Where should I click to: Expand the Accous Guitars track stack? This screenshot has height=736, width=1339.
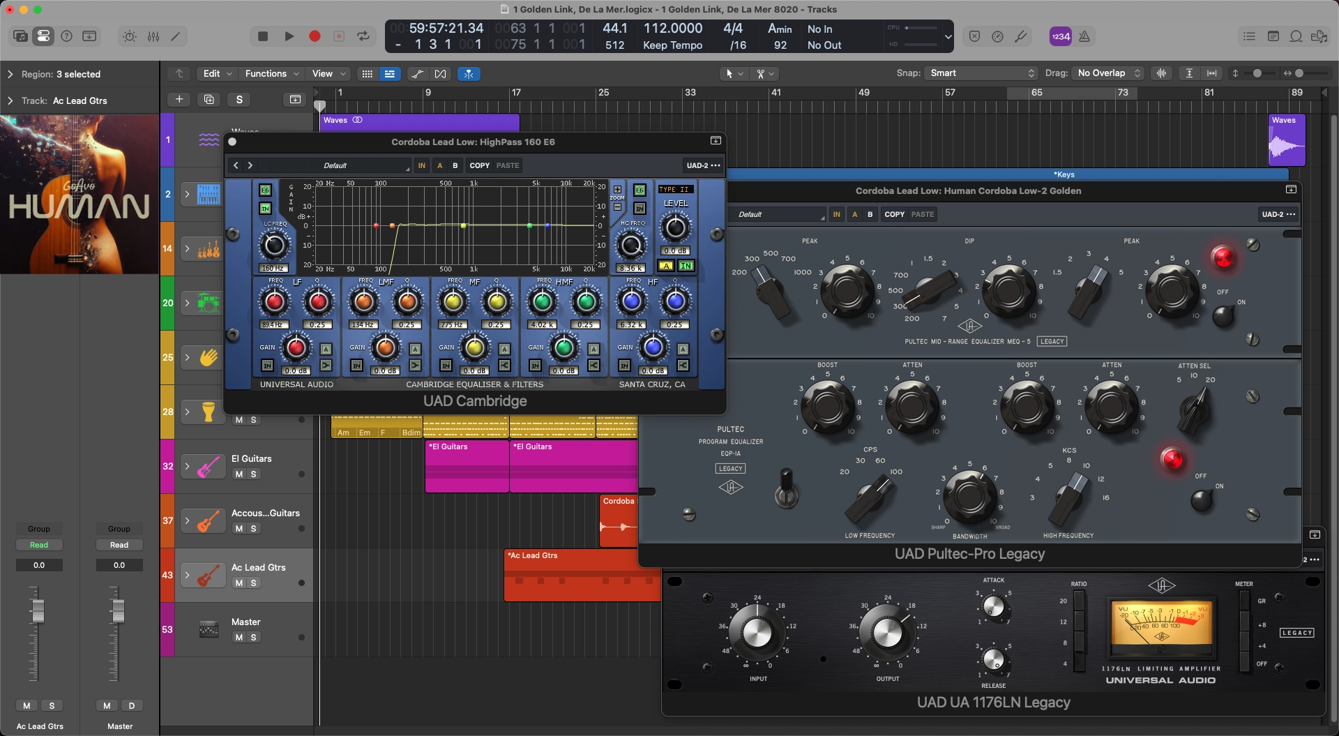click(x=187, y=520)
